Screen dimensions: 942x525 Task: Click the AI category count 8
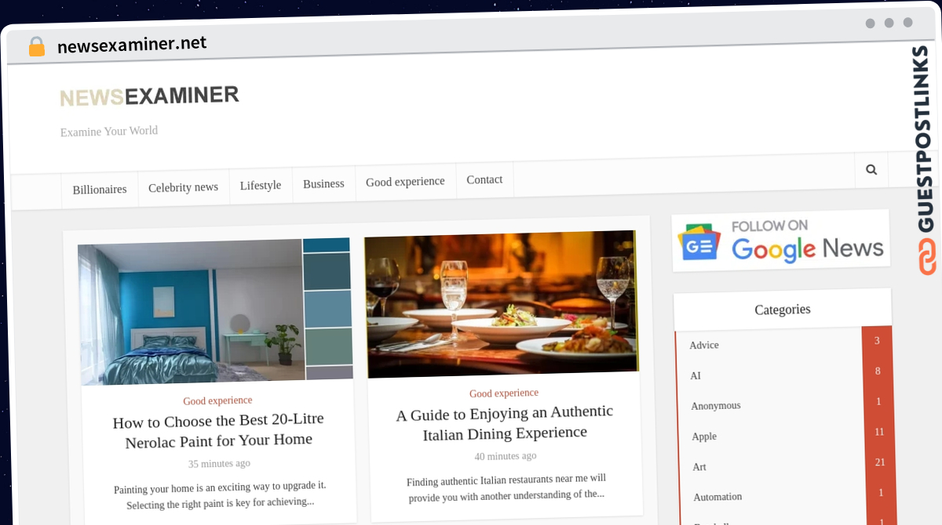coord(878,371)
